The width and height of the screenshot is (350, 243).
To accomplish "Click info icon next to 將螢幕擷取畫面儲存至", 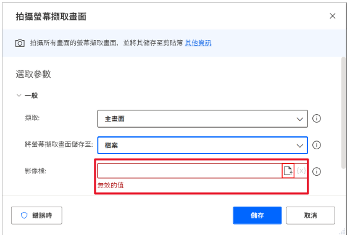I will pos(317,145).
